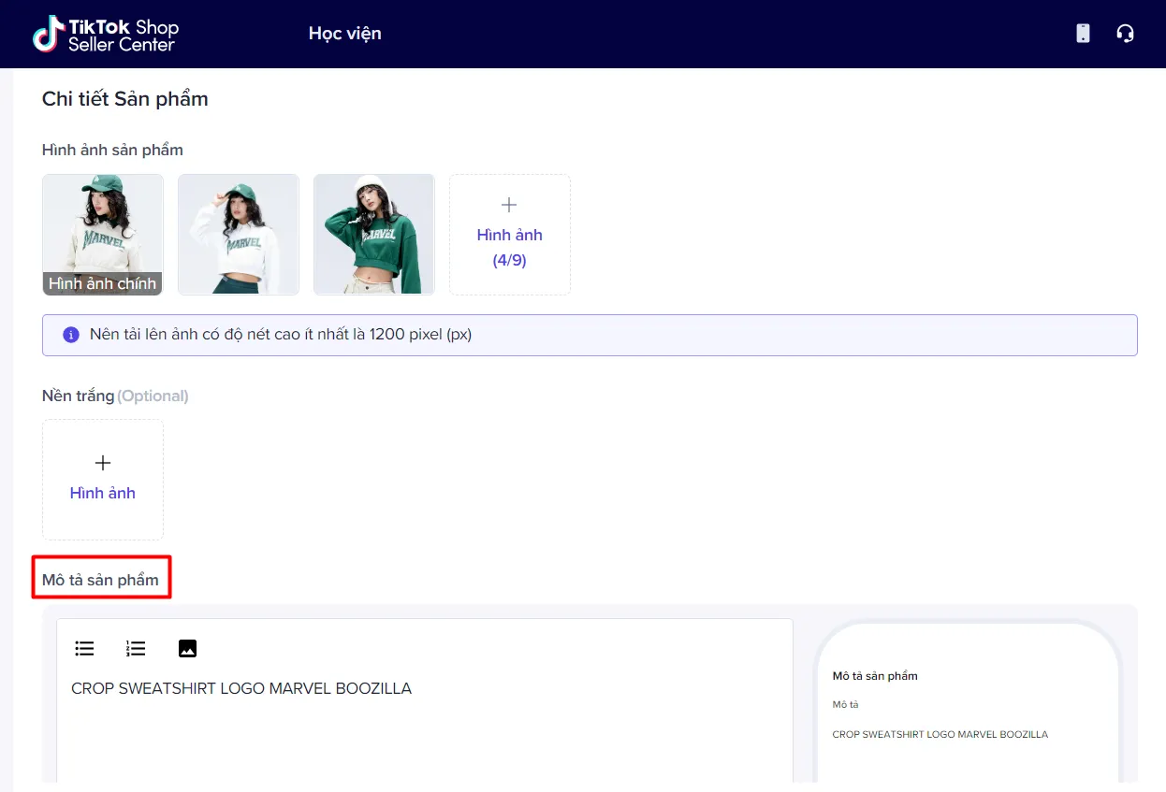Click the preview heading 'Mô tả sản phẩm' in phone mockup
The image size is (1166, 792).
(875, 676)
